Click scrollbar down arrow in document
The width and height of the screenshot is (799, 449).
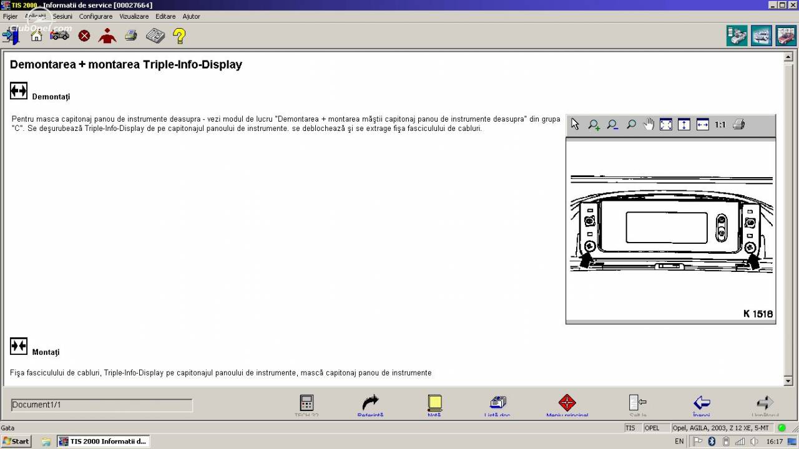point(788,381)
